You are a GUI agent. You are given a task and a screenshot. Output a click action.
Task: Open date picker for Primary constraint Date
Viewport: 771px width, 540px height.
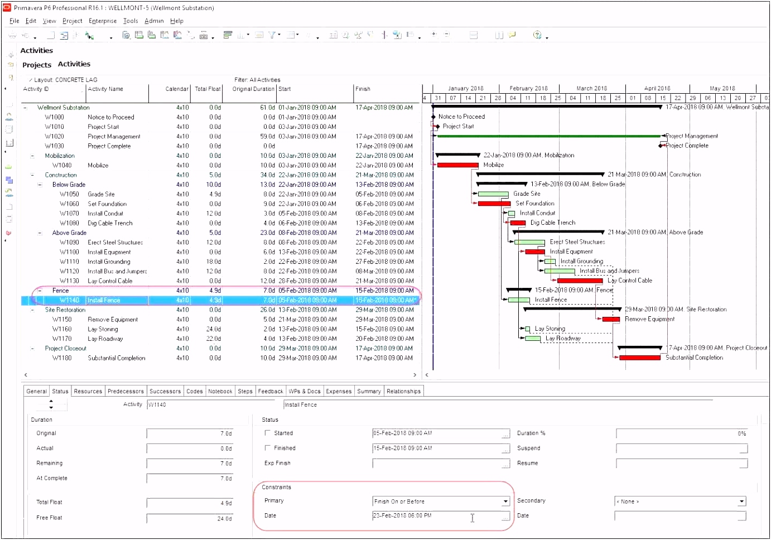505,517
